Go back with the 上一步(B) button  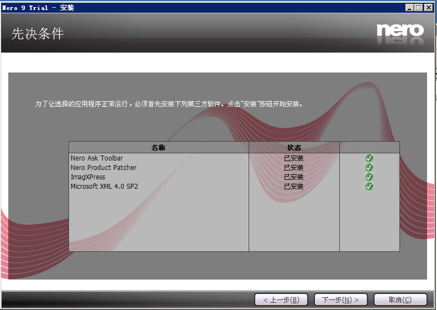(x=281, y=299)
